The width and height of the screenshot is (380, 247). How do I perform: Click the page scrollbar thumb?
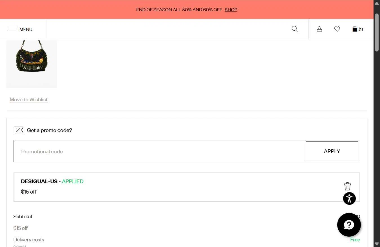pos(377,32)
